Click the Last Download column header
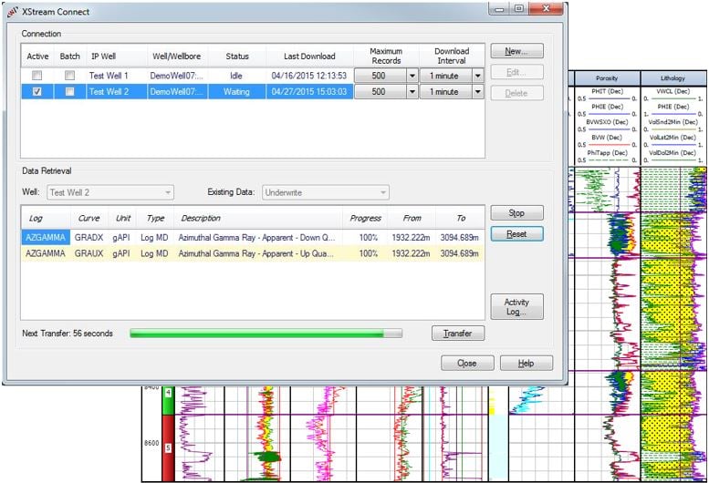This screenshot has width=709, height=483. click(309, 57)
